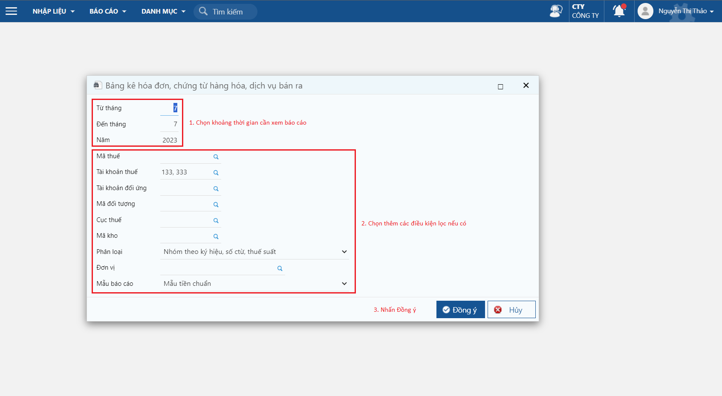Click the search icon for Mã thuế
Screen dimensions: 722x396
click(216, 157)
